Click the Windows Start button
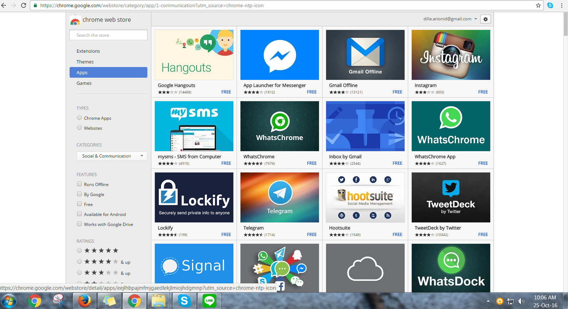This screenshot has width=568, height=309. click(9, 301)
